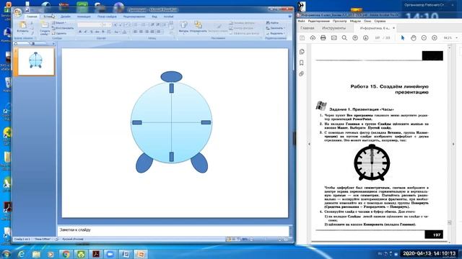Open the Показ слайдов tab in PowerPoint
The width and height of the screenshot is (462, 259).
click(107, 17)
